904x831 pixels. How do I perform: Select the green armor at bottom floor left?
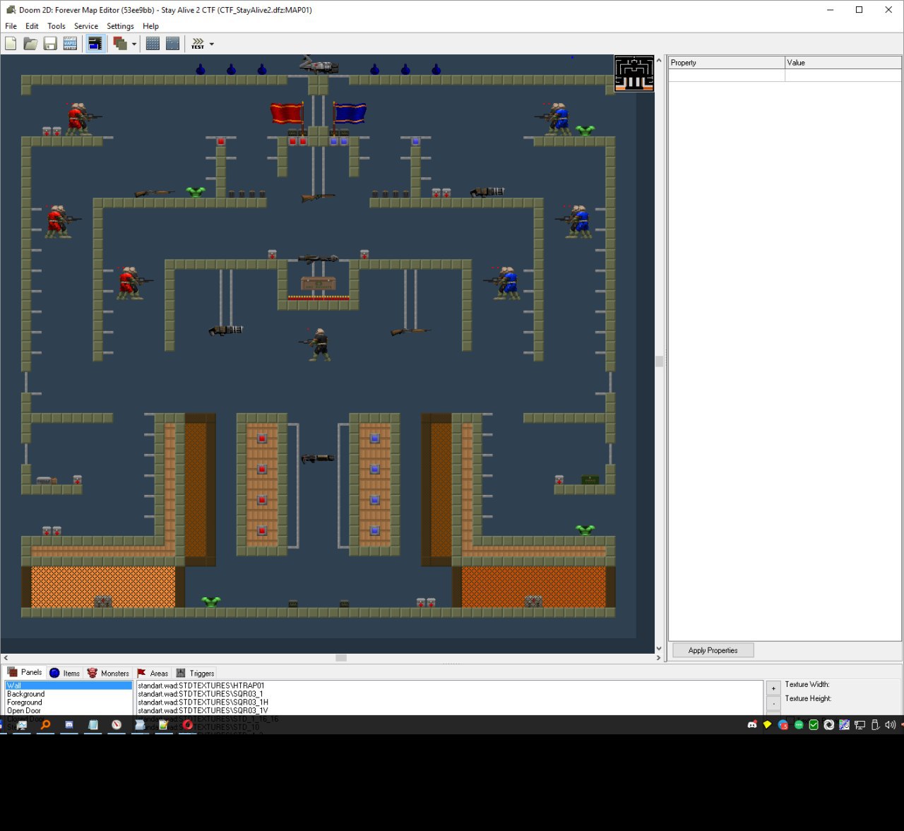(210, 602)
